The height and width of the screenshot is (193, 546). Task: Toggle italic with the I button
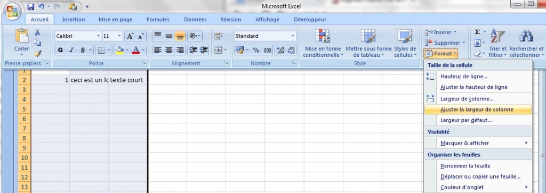pos(71,50)
